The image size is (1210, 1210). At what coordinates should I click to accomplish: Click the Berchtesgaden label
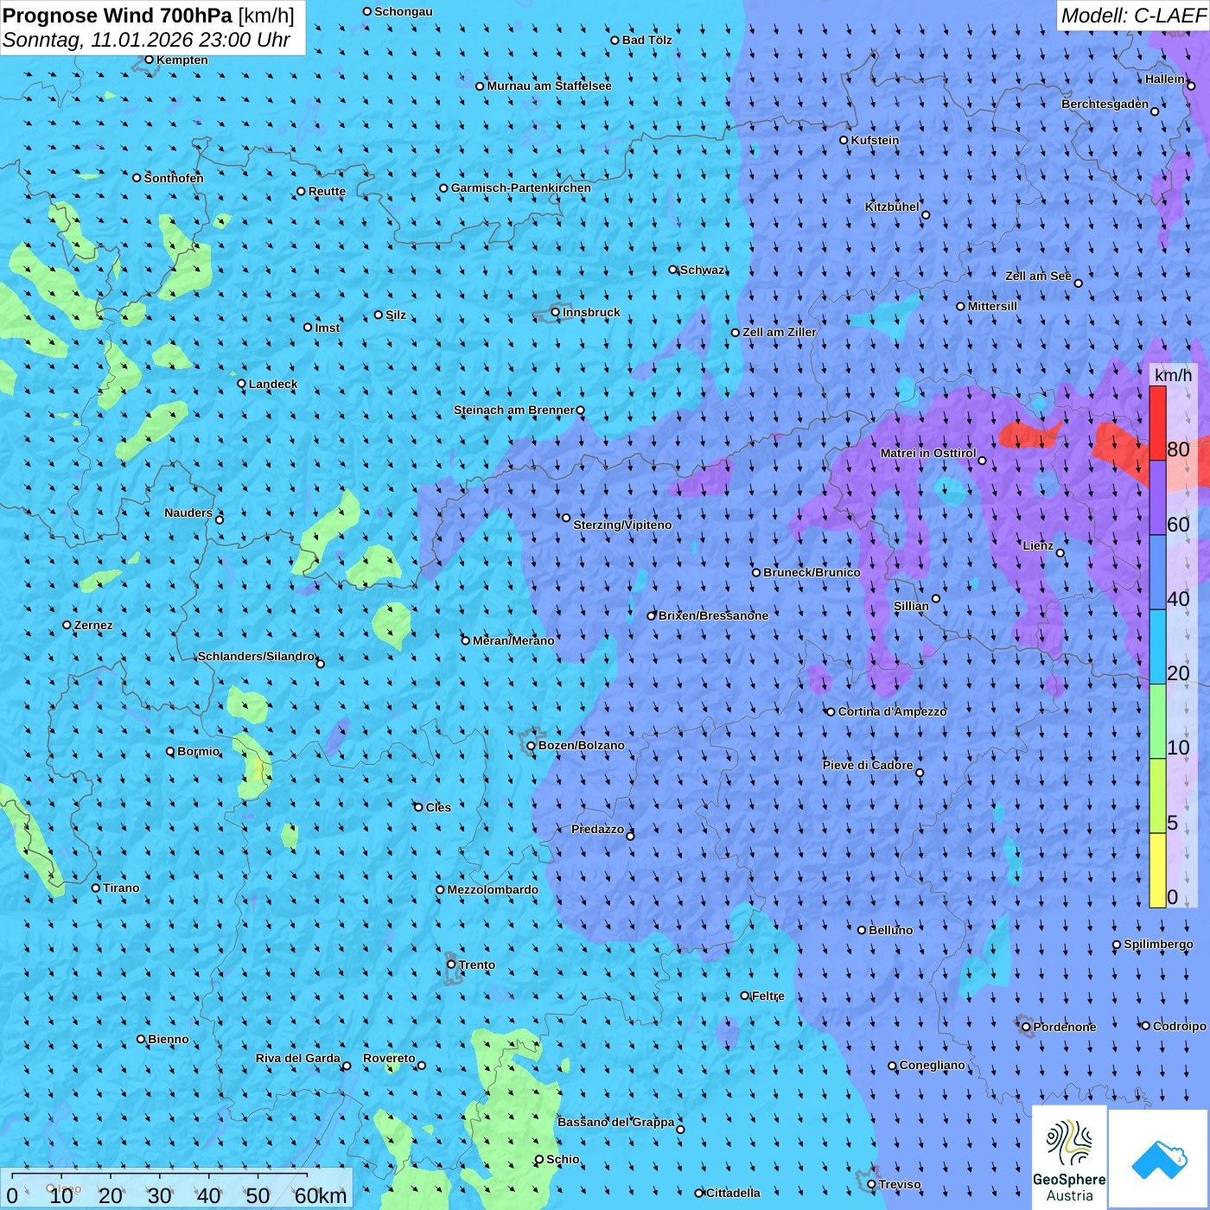[1105, 104]
